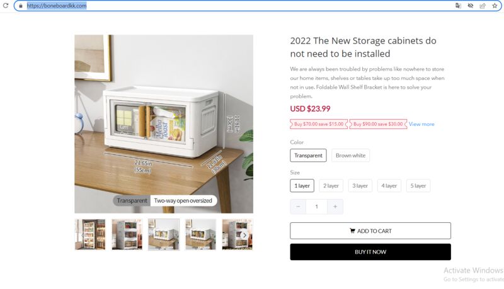Bookmark page with the star icon
504x289 pixels.
coord(495,6)
